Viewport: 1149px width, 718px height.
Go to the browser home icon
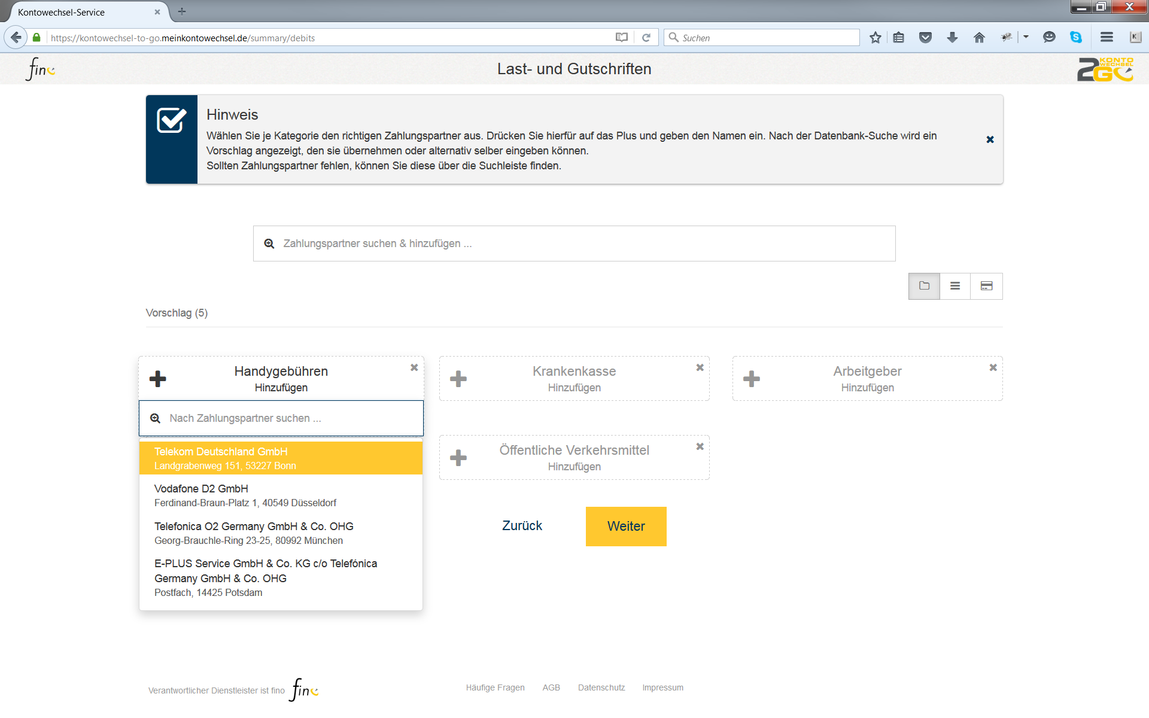(x=980, y=38)
